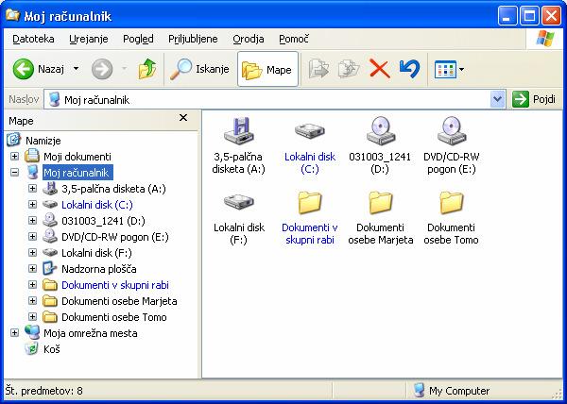Image resolution: width=567 pixels, height=404 pixels.
Task: Click the Move To toolbar icon
Action: 318,69
